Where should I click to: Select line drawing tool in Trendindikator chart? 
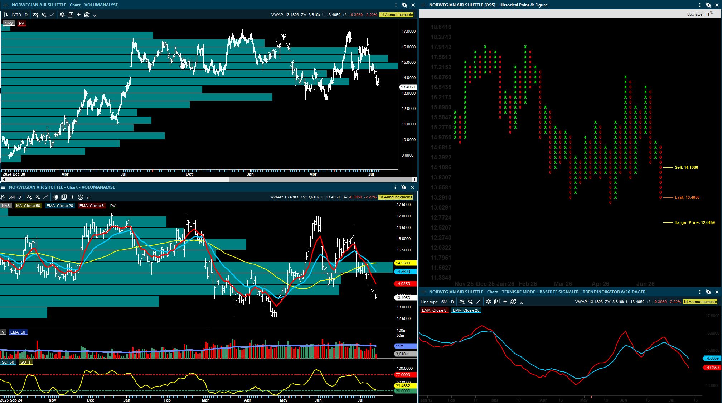[478, 302]
